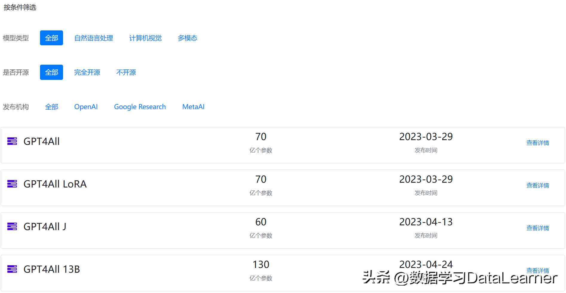Click the 按条件筛选 heading
Image resolution: width=566 pixels, height=293 pixels.
20,7
